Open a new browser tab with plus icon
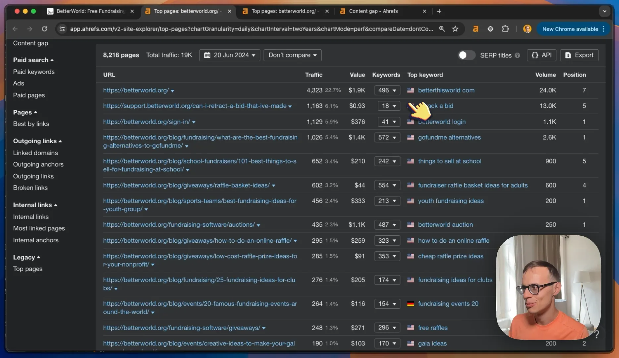 point(439,11)
